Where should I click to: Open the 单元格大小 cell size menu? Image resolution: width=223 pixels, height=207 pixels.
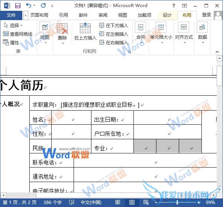[x=161, y=33]
